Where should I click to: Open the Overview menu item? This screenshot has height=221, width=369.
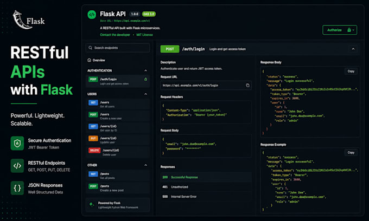(96, 60)
